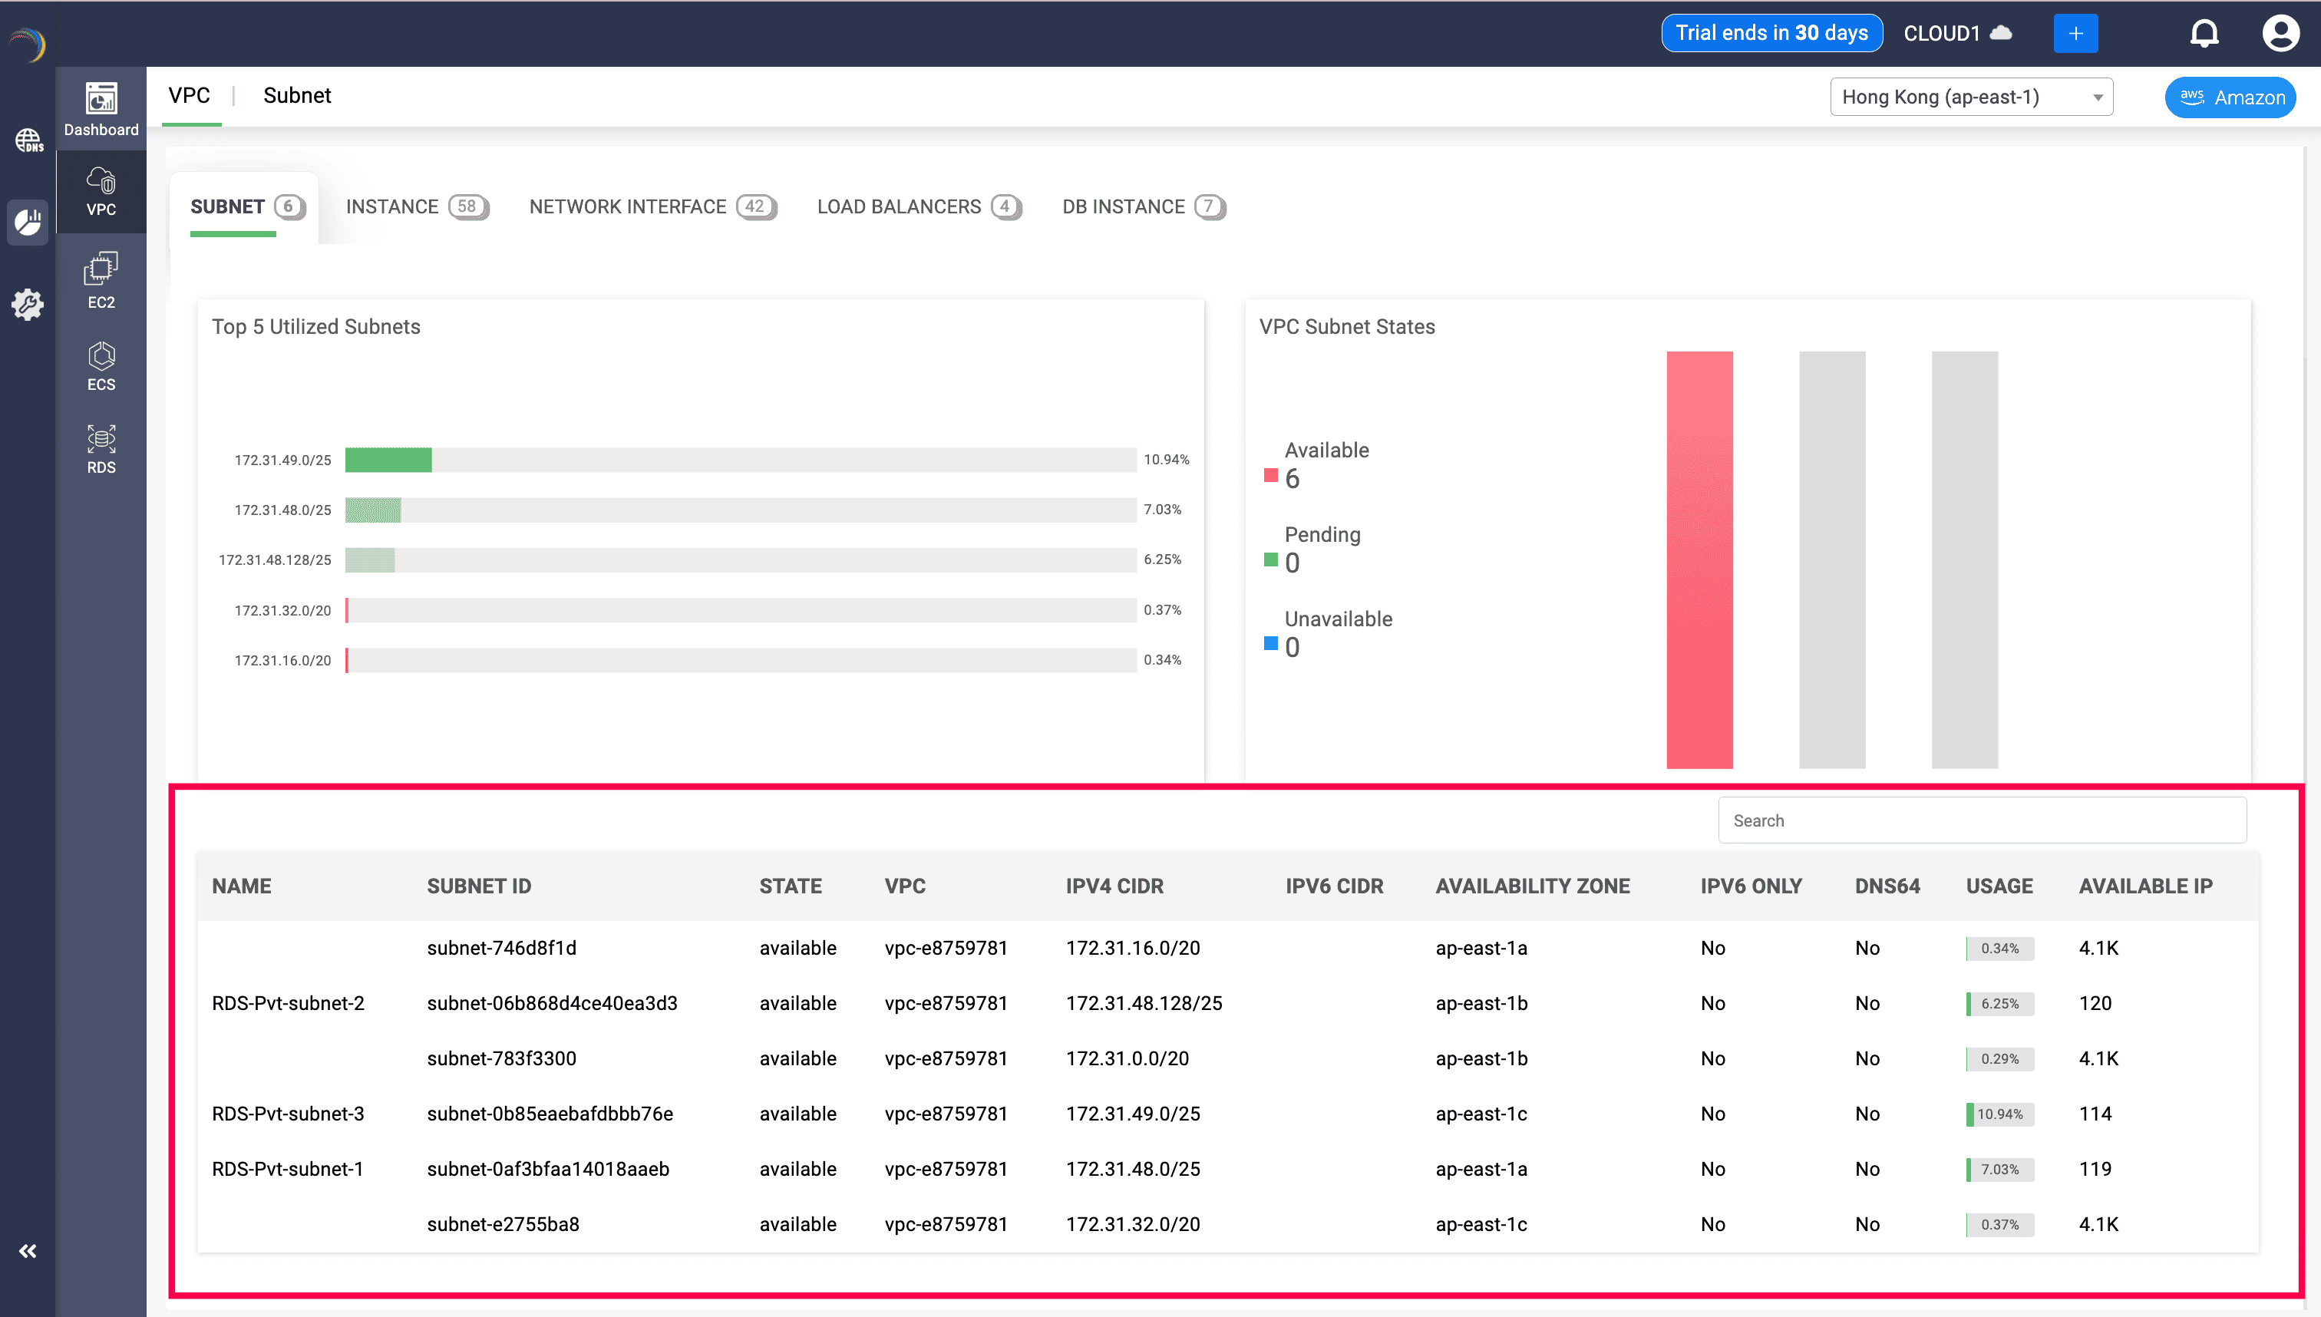
Task: Click the usage bar for RDS-Pvt-subnet-3
Action: [x=1999, y=1114]
